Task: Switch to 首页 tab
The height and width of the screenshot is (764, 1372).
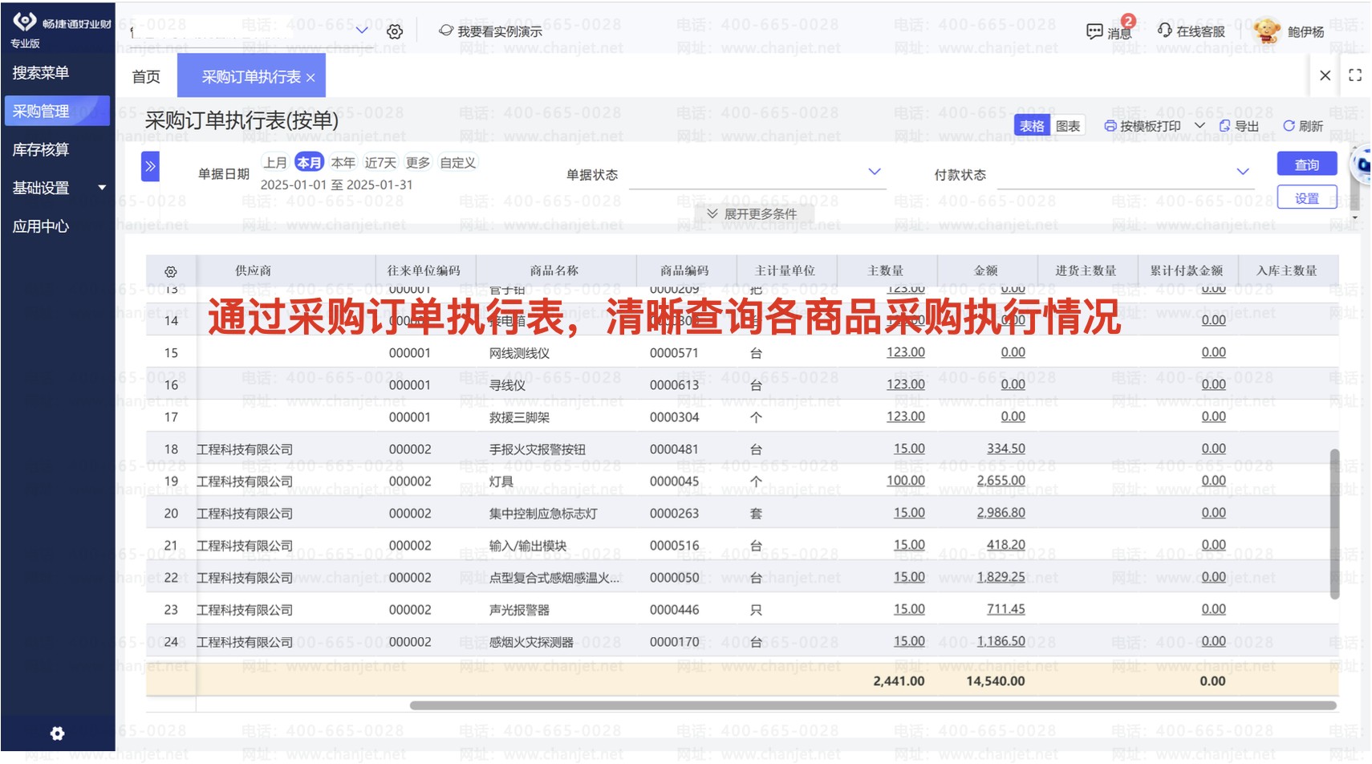Action: coord(146,77)
